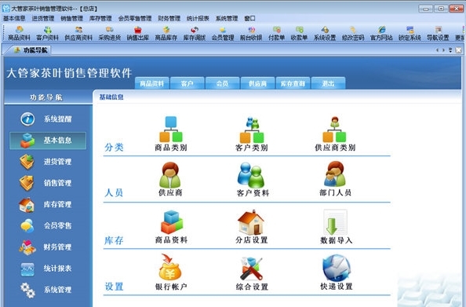Select 基本信息 in the sidebar
Viewport: 466px width, 307px height.
click(48, 141)
